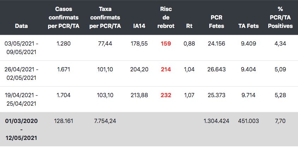Select the Taxa confirmats per PCR/TA header
This screenshot has height=147, width=298.
pyautogui.click(x=105, y=17)
